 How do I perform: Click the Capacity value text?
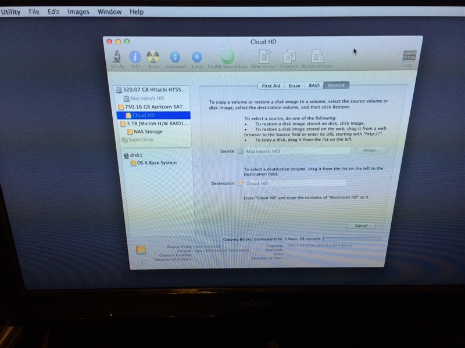pos(320,245)
